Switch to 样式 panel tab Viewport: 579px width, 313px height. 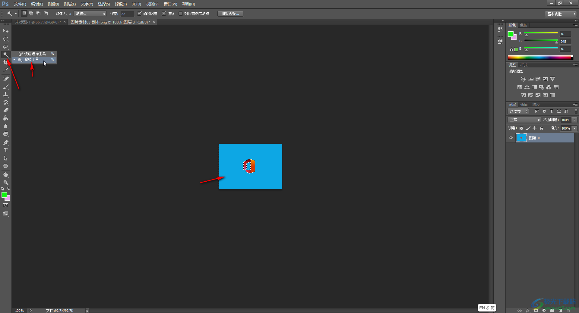click(524, 65)
